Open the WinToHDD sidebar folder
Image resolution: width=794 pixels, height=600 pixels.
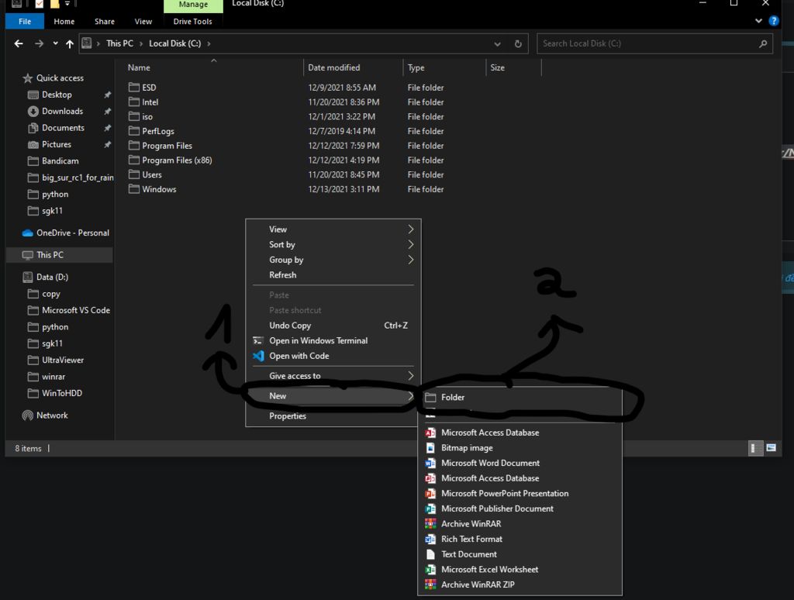(x=62, y=393)
